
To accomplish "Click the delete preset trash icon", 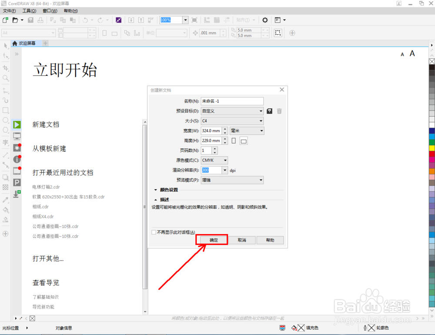I will click(x=279, y=111).
